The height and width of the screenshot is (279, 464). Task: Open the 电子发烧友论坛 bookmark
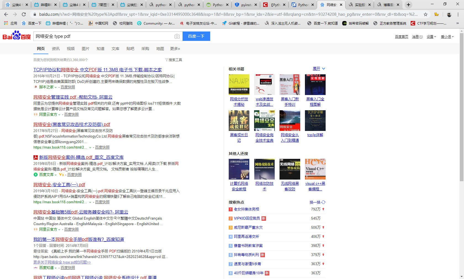198,23
